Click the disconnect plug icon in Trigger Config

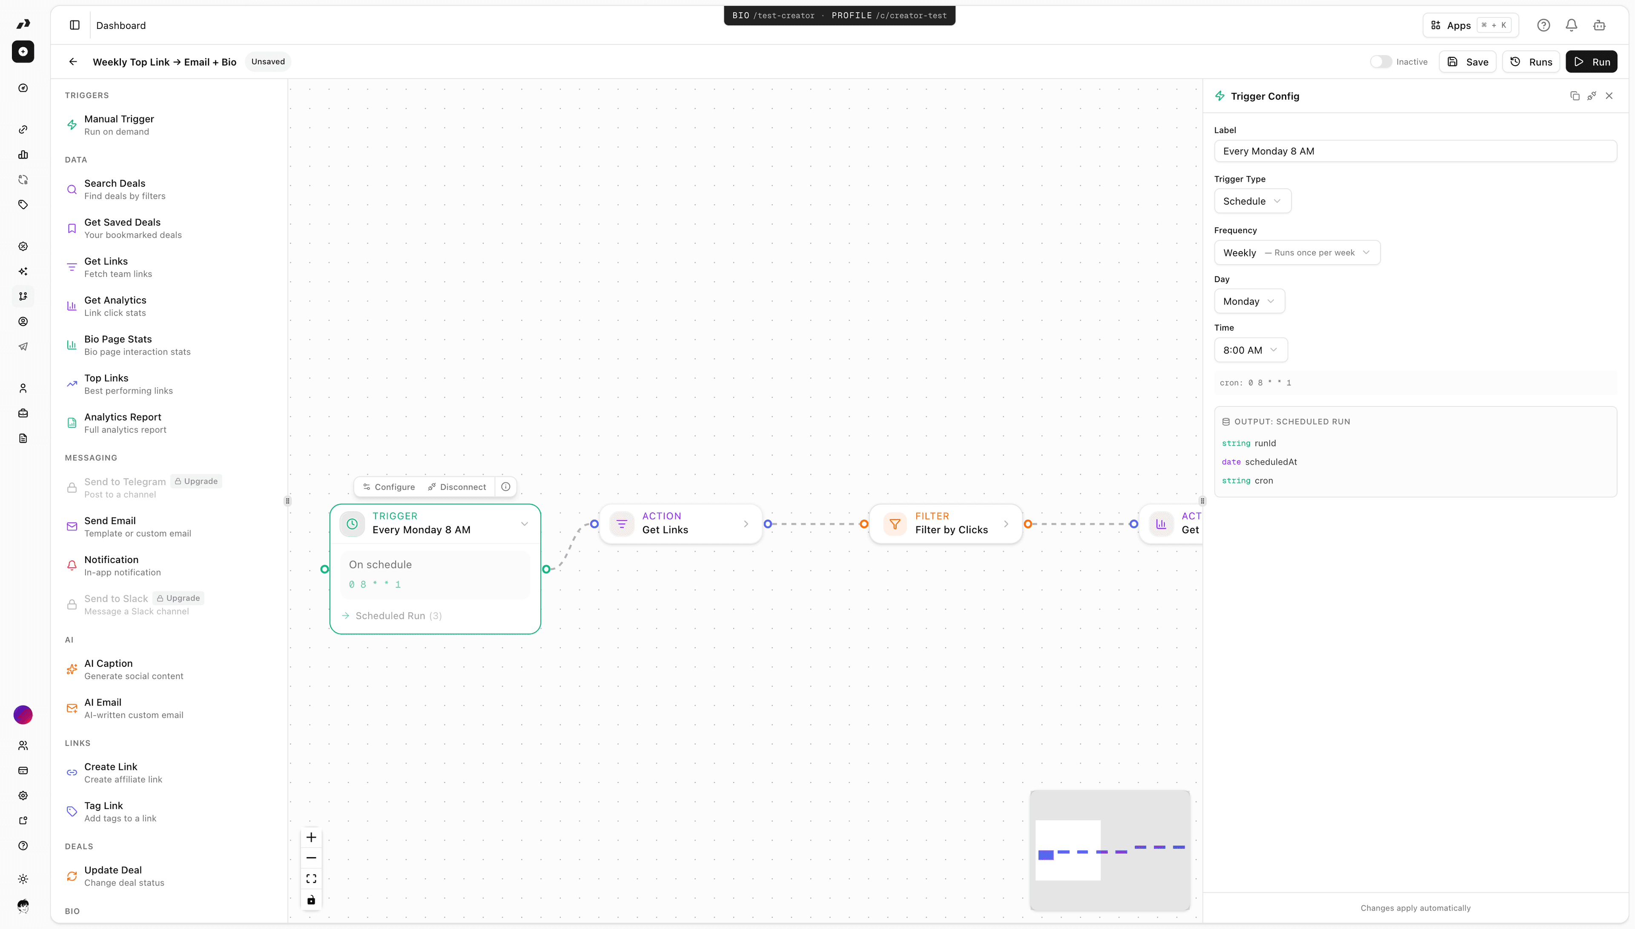point(1591,96)
